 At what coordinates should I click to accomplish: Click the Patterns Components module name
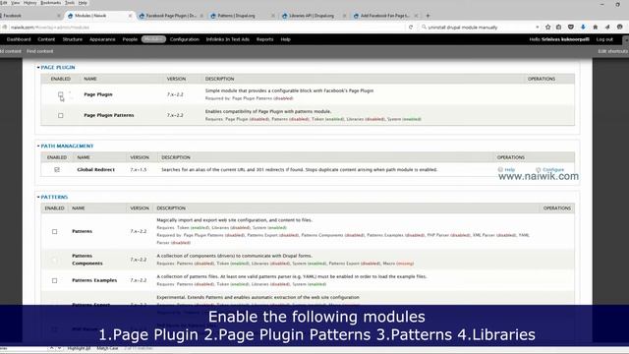[87, 260]
